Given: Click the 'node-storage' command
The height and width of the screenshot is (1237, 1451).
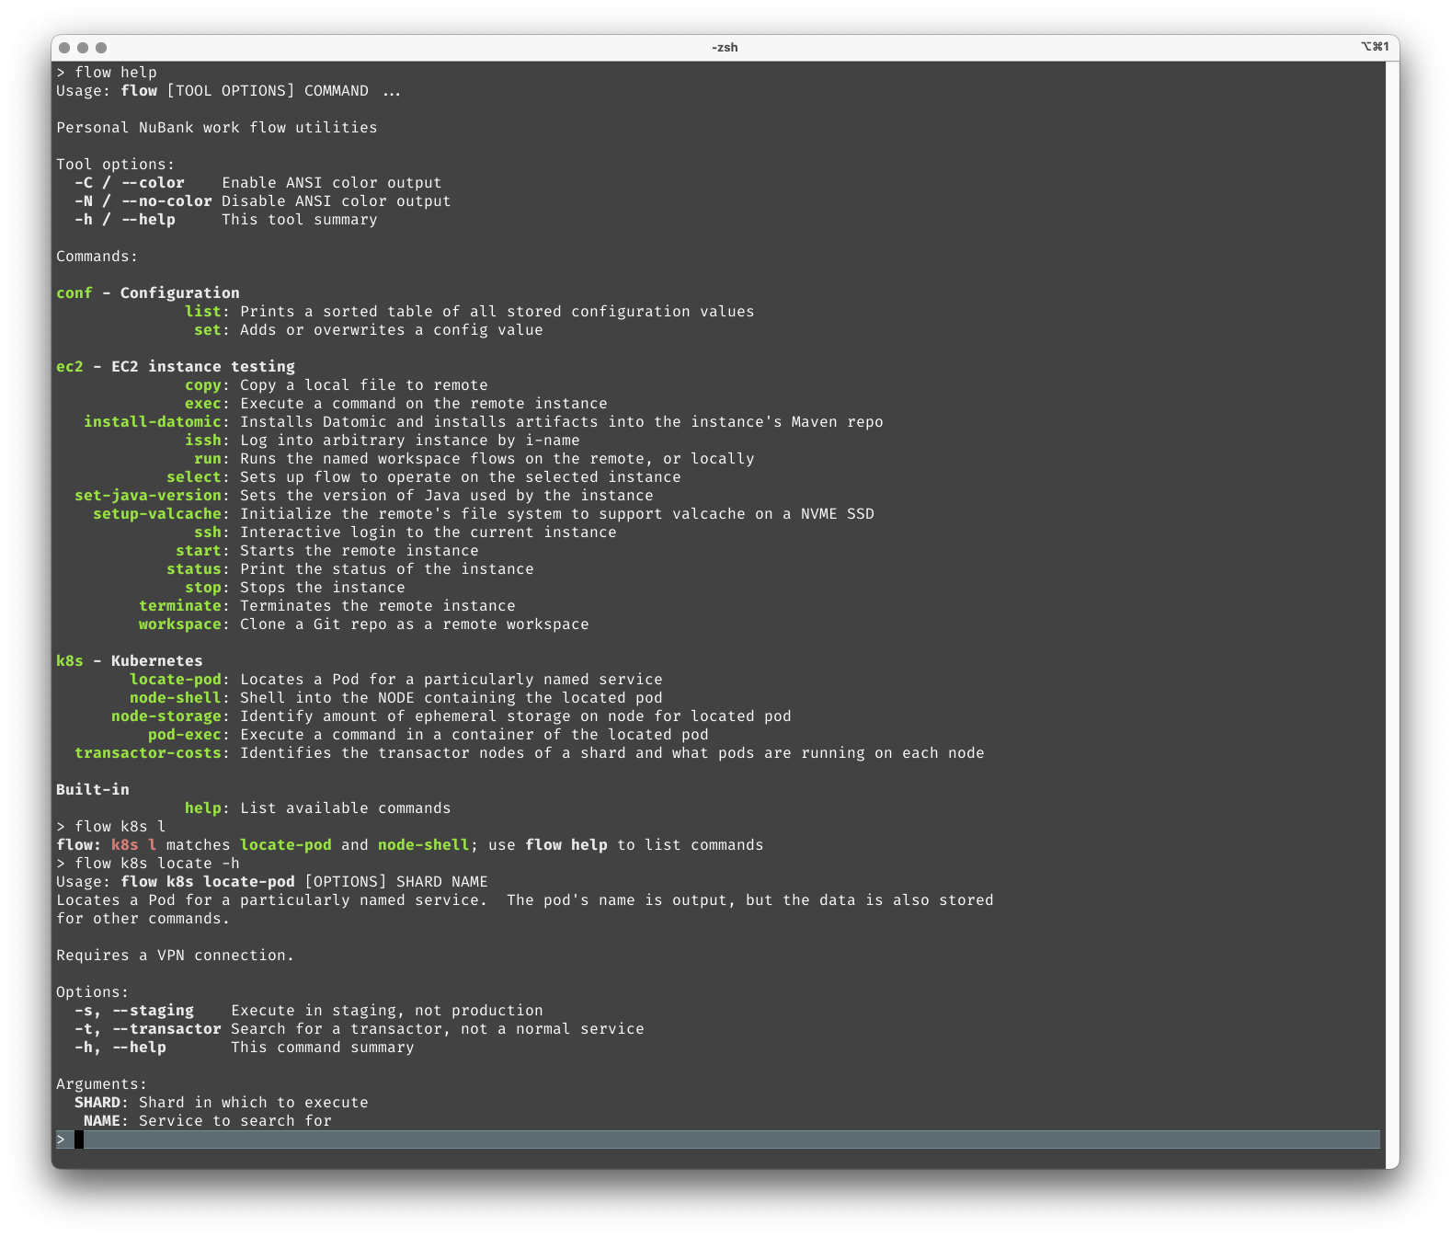Looking at the screenshot, I should tap(166, 716).
